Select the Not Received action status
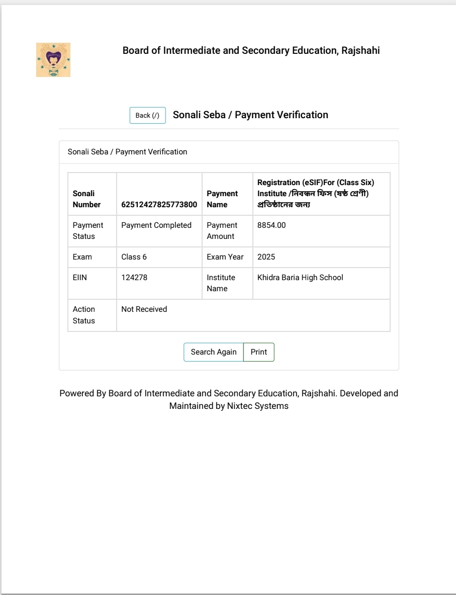This screenshot has height=595, width=456. (x=144, y=309)
